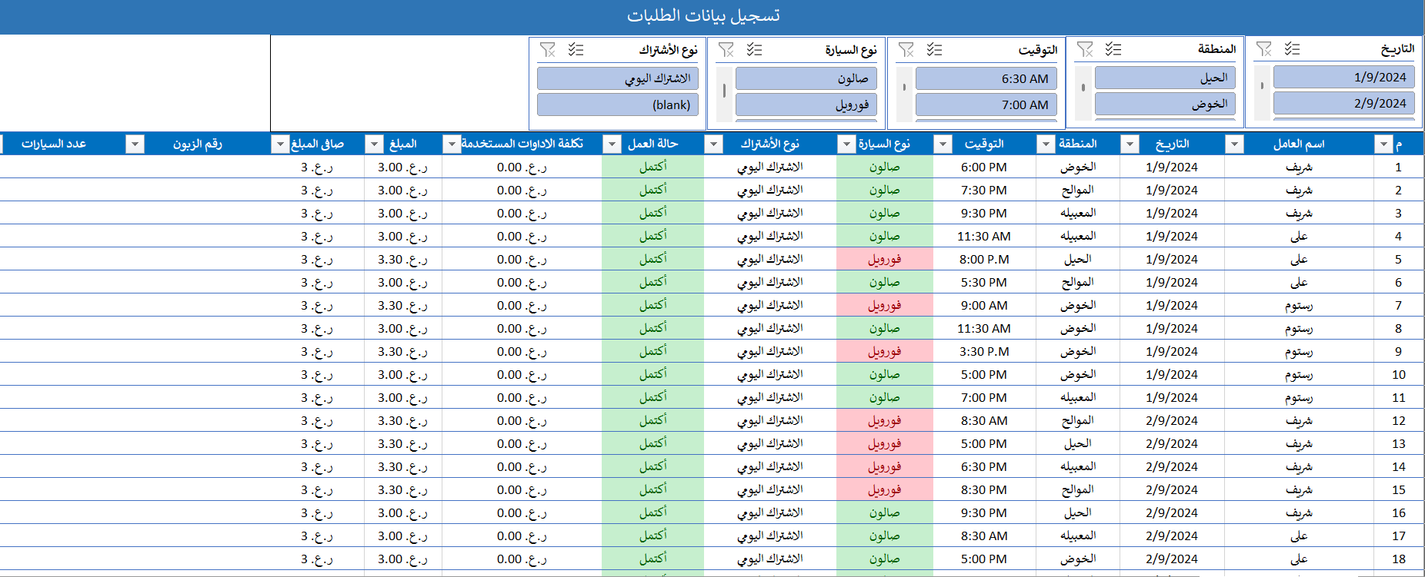The height and width of the screenshot is (577, 1425).
Task: Open the رقم الزبون column filter dropdown
Action: tap(135, 144)
